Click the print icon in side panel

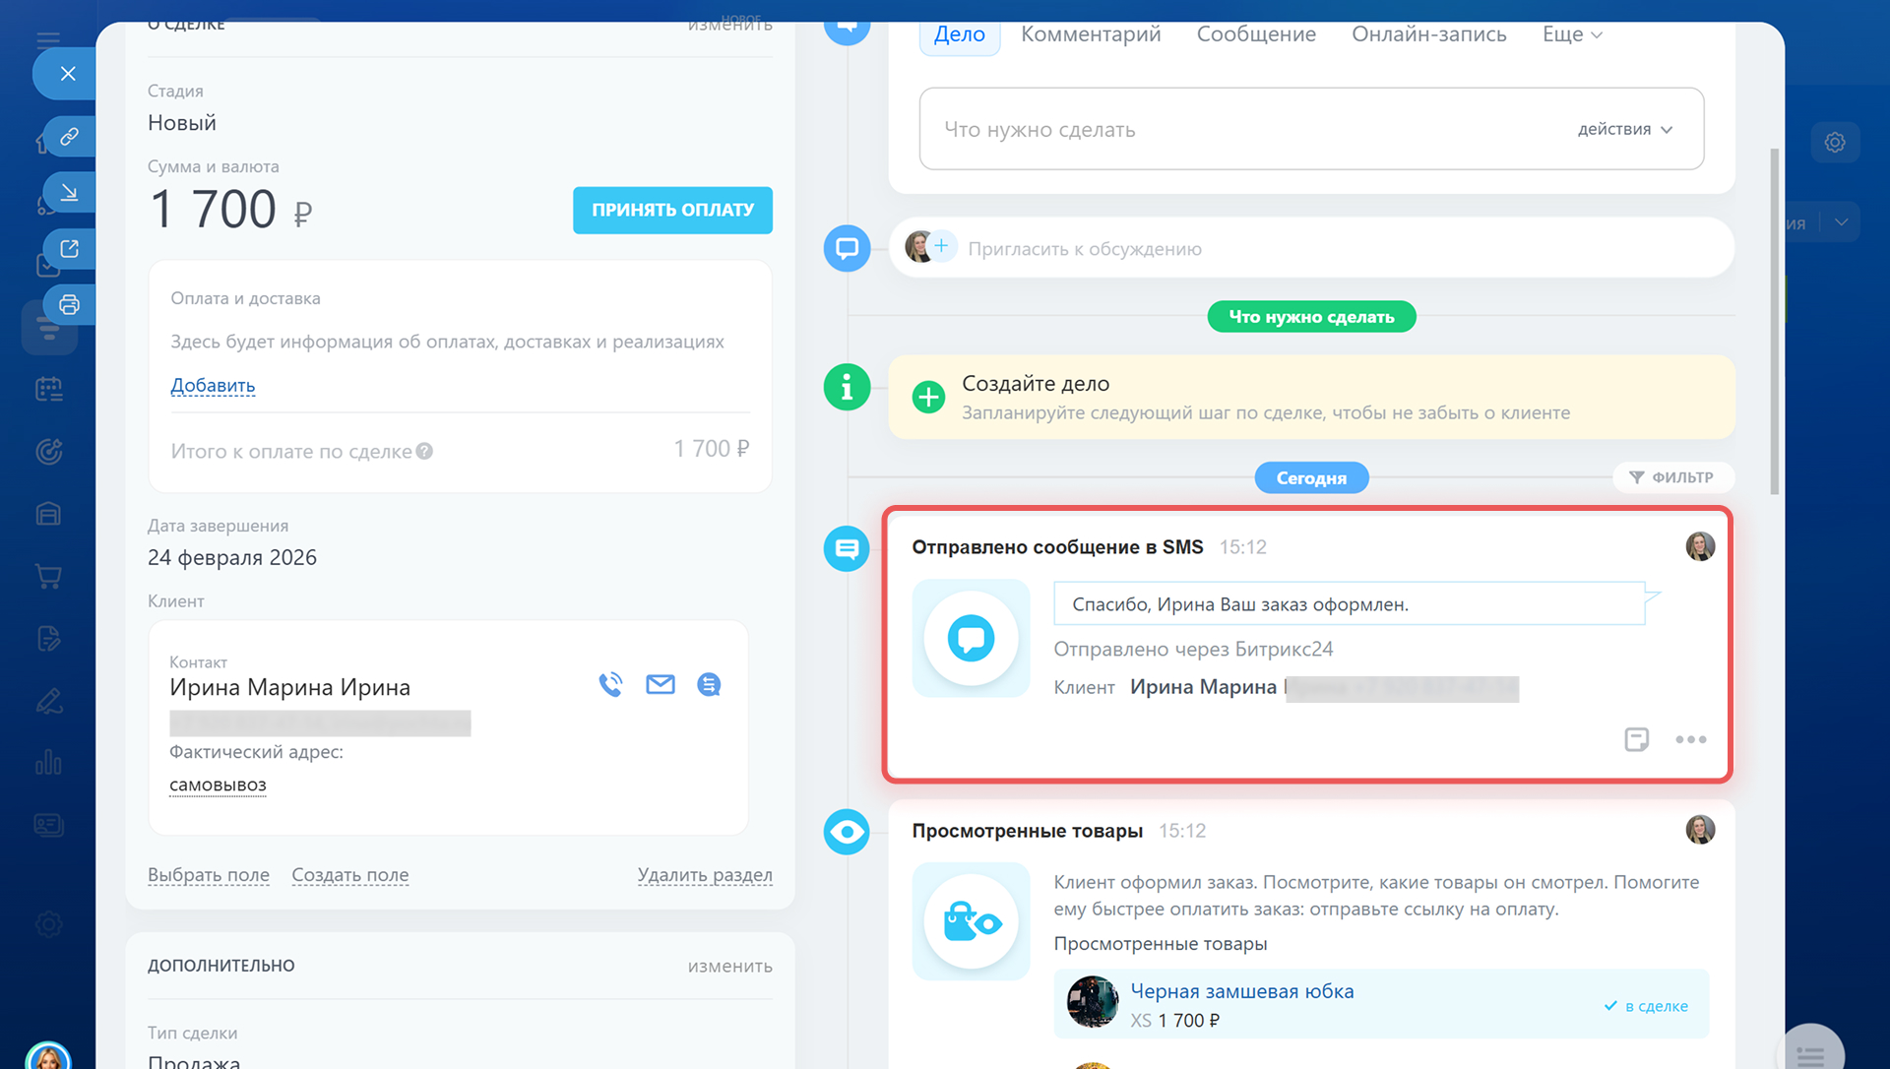[69, 304]
